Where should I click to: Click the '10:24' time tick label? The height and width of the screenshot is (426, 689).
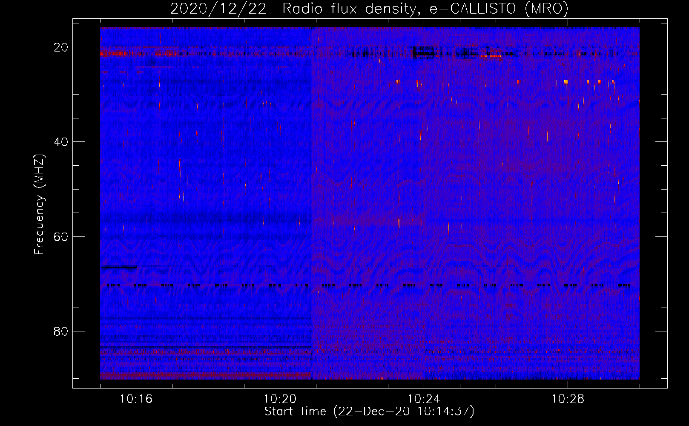424,399
